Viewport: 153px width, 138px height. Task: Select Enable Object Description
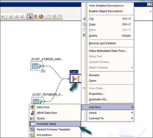106,11
